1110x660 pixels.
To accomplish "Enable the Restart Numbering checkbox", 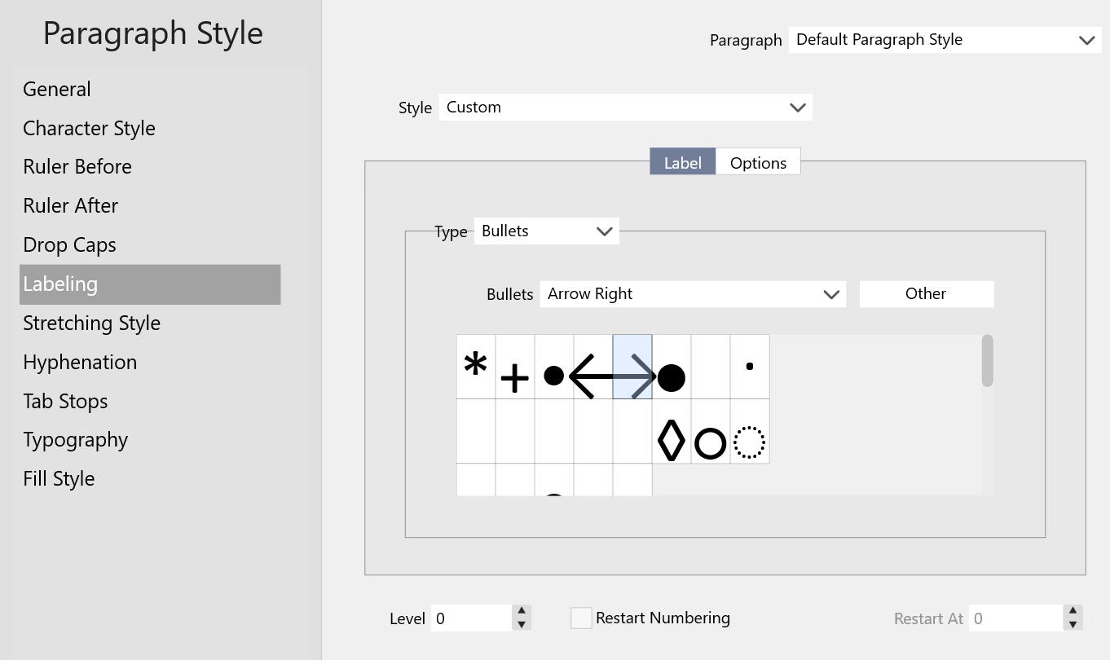I will click(581, 618).
